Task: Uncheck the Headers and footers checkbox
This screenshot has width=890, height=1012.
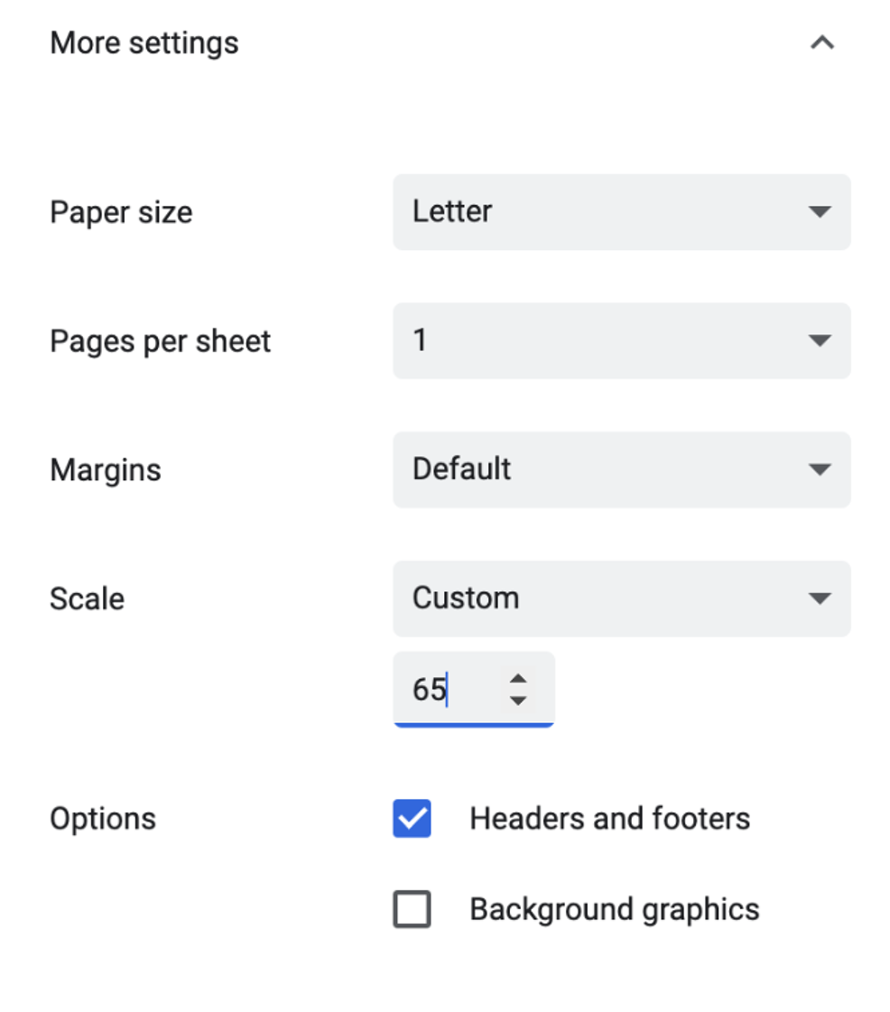Action: pos(412,819)
